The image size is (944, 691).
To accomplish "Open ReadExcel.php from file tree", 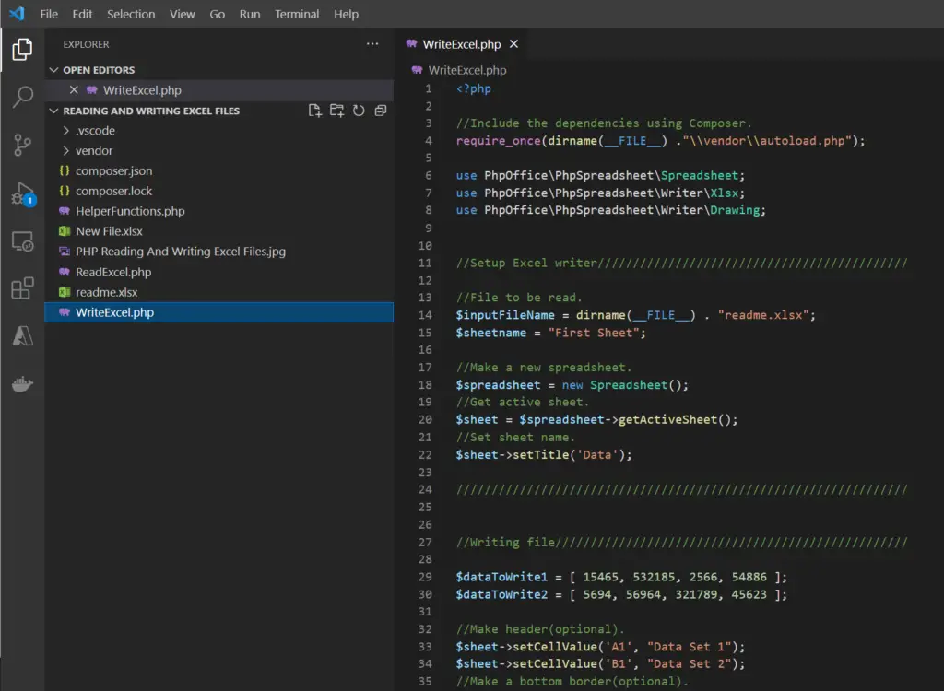I will point(113,272).
